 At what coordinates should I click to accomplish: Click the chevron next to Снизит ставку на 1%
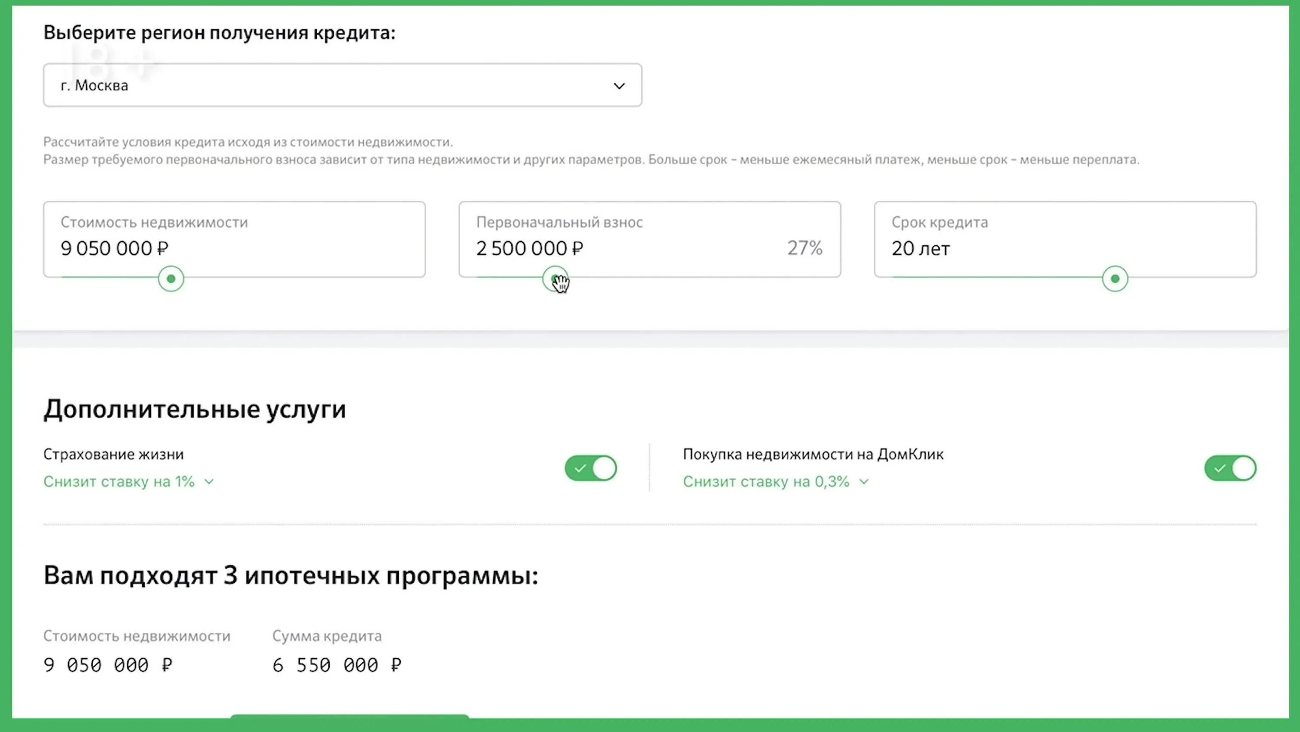[209, 482]
